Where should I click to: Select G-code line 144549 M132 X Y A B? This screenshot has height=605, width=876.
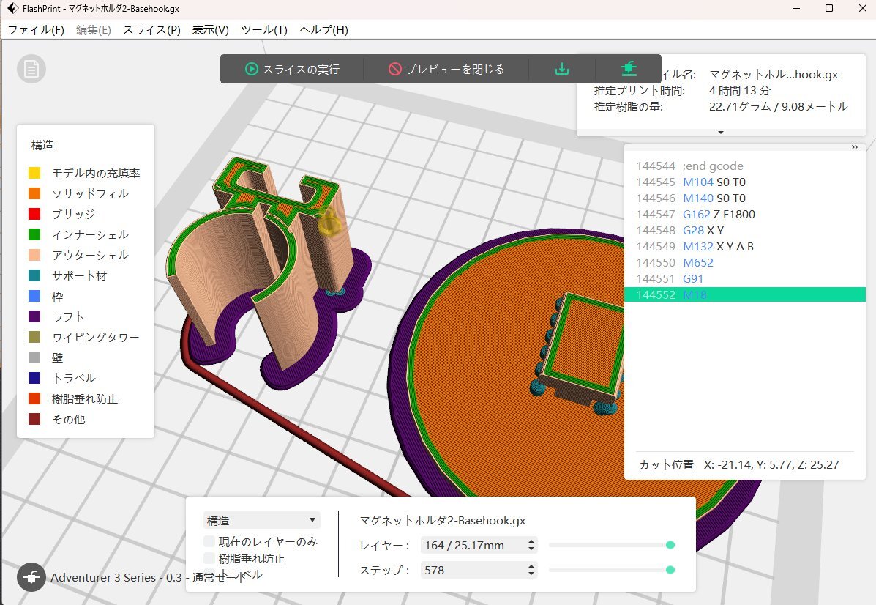coord(745,247)
